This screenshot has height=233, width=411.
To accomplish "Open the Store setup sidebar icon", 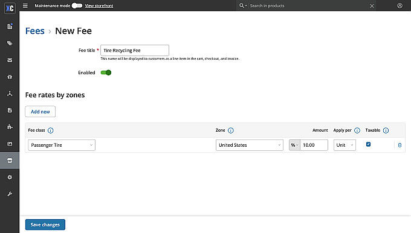I will pos(10,161).
